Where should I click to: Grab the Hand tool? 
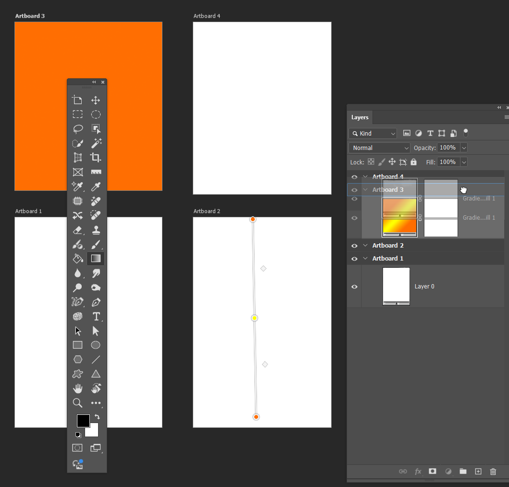click(x=77, y=388)
